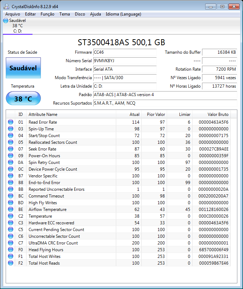Select the Saudável 38 °C C: D: disk tab
Screen dimensions: 243x289
point(18,26)
